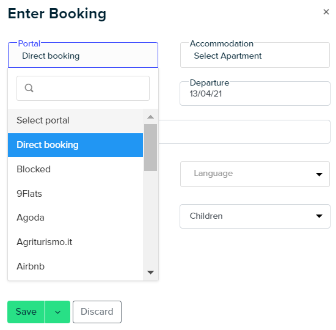
Task: Open the Portal dropdown field
Action: 83,55
